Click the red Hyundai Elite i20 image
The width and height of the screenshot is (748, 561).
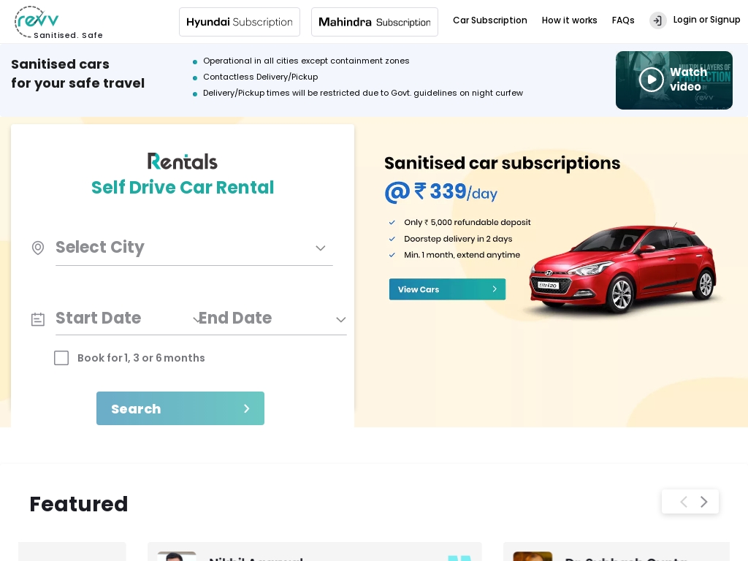pos(622,268)
